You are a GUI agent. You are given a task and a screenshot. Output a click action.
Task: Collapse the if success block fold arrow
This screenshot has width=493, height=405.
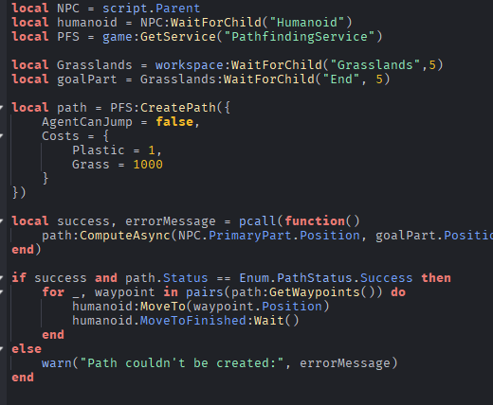point(2,278)
